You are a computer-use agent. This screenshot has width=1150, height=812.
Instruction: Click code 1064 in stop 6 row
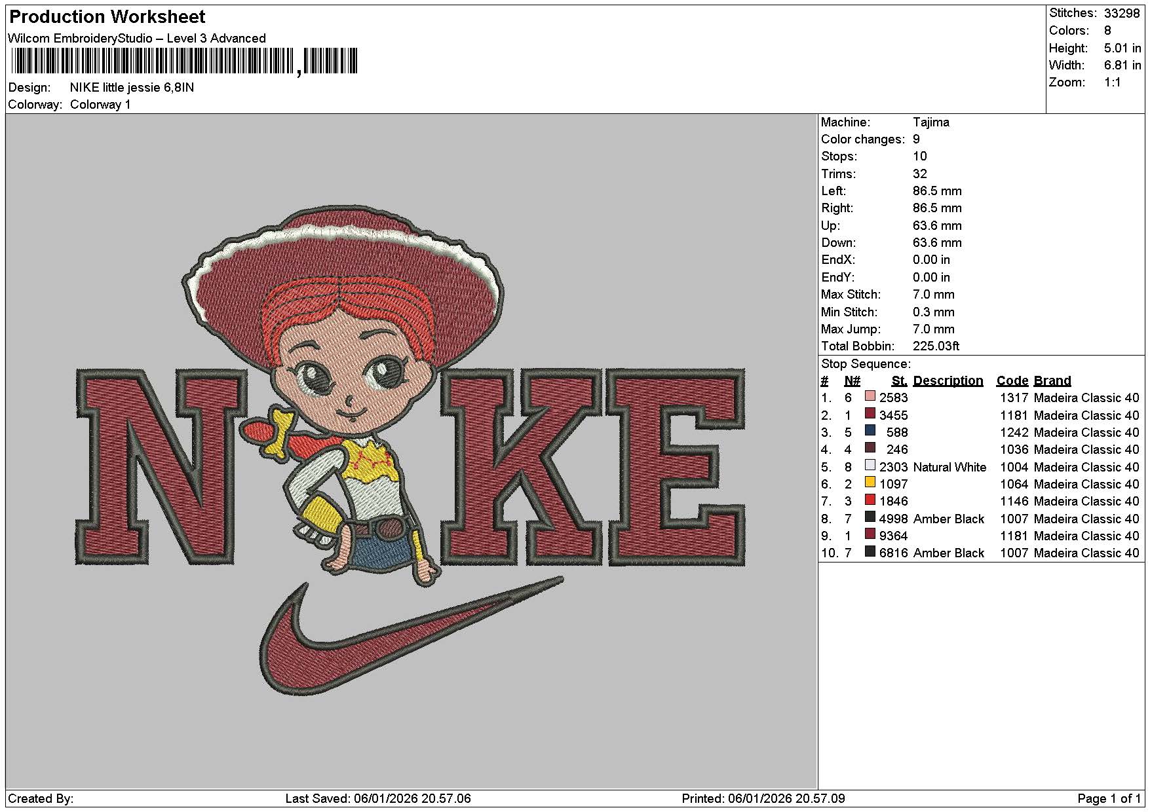pos(1014,484)
